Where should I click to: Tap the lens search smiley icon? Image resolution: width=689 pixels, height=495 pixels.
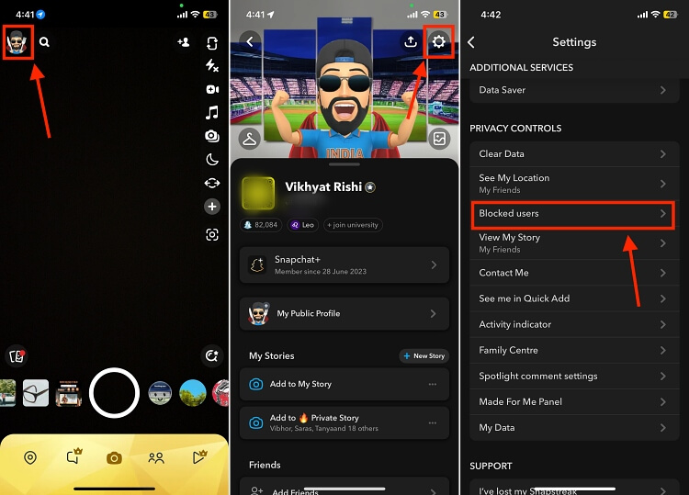point(212,355)
